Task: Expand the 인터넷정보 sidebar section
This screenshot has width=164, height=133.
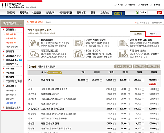Action: point(11,30)
